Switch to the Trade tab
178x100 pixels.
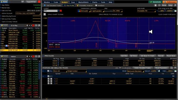click(x=56, y=2)
